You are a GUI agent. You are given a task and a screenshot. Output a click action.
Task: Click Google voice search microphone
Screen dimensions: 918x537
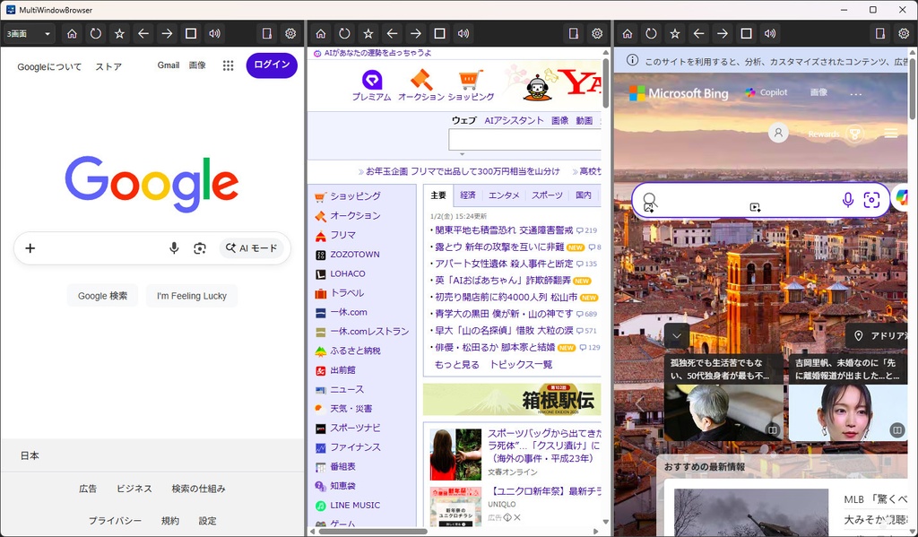[x=175, y=247]
